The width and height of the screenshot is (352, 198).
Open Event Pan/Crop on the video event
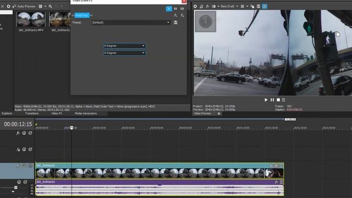271,166
